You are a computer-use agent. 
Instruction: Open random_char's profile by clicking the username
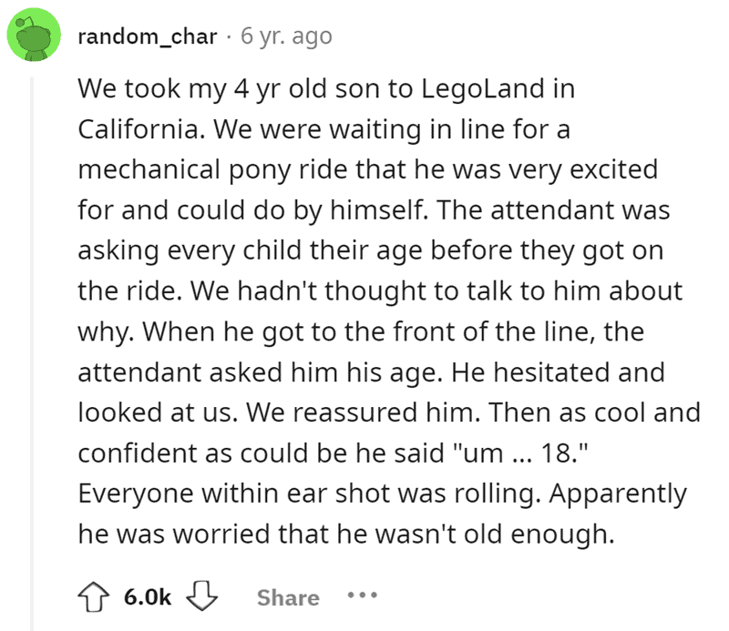pyautogui.click(x=146, y=36)
